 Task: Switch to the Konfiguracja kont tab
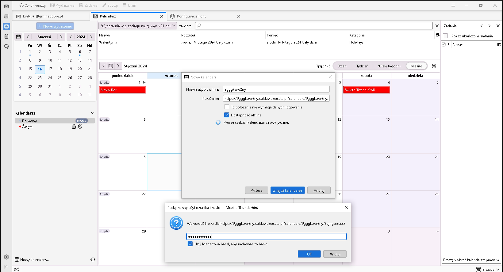(191, 16)
